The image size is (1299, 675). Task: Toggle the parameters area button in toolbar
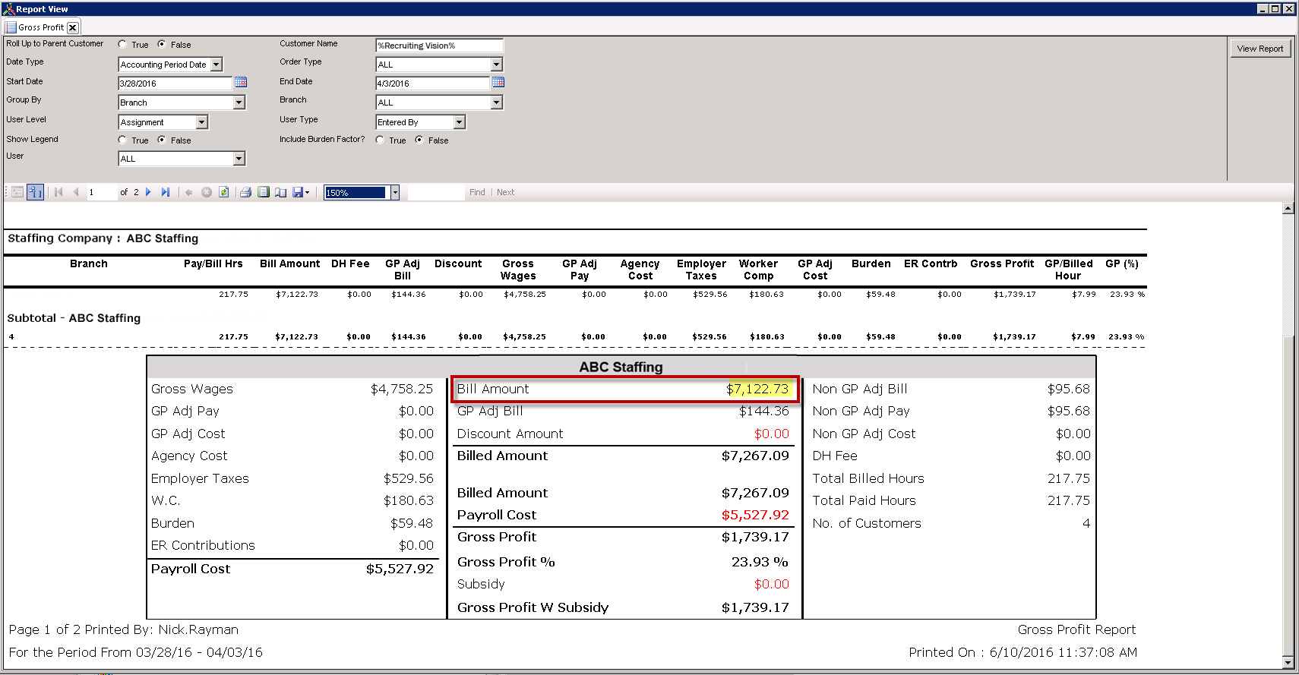35,193
